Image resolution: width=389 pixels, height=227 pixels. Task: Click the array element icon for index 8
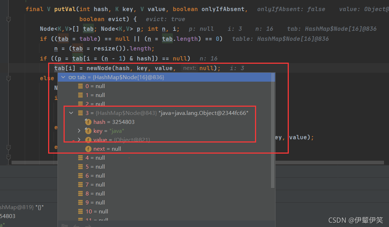(80, 193)
